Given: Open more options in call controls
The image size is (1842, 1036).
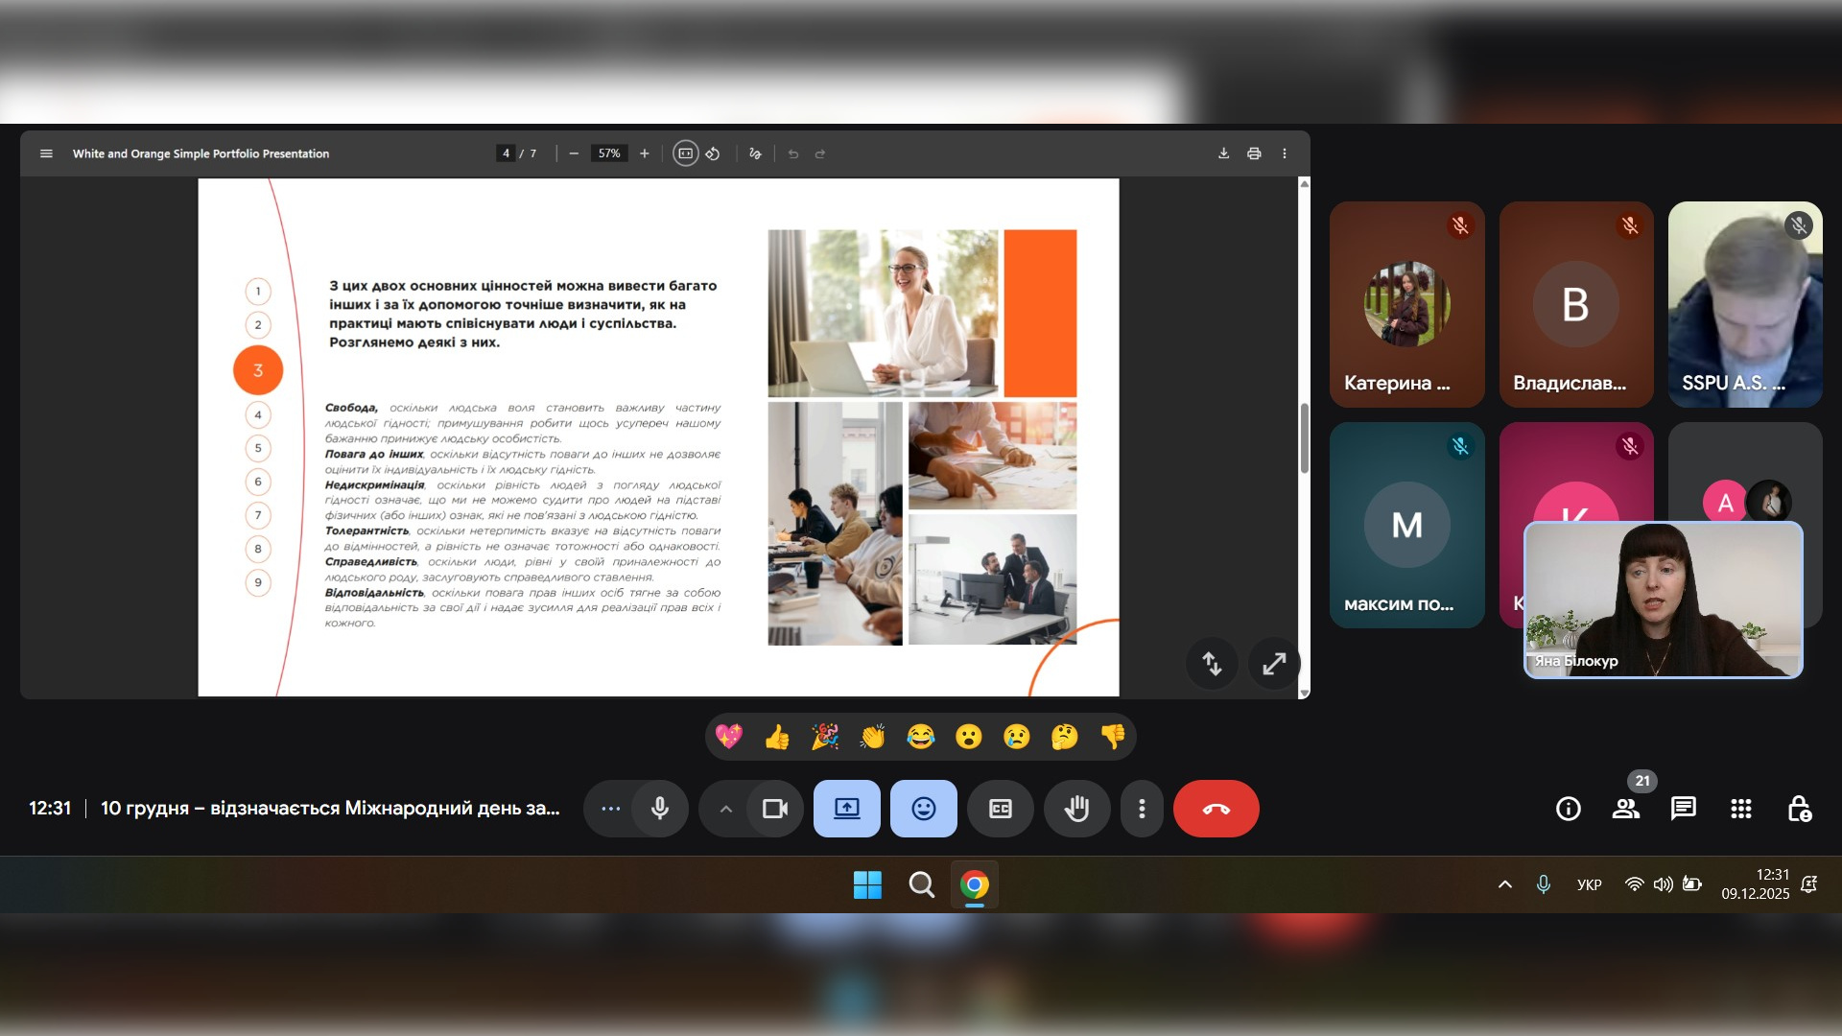Looking at the screenshot, I should tap(1142, 809).
